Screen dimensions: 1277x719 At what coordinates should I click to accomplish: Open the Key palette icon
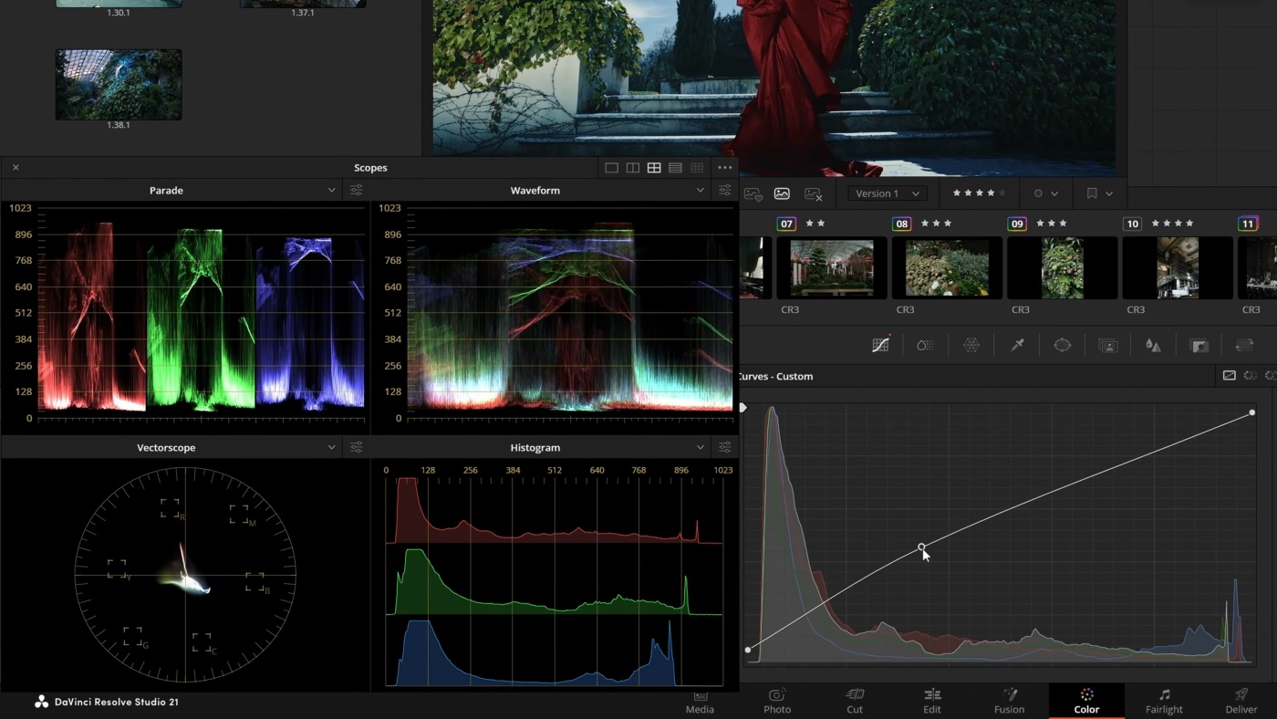pyautogui.click(x=1199, y=346)
